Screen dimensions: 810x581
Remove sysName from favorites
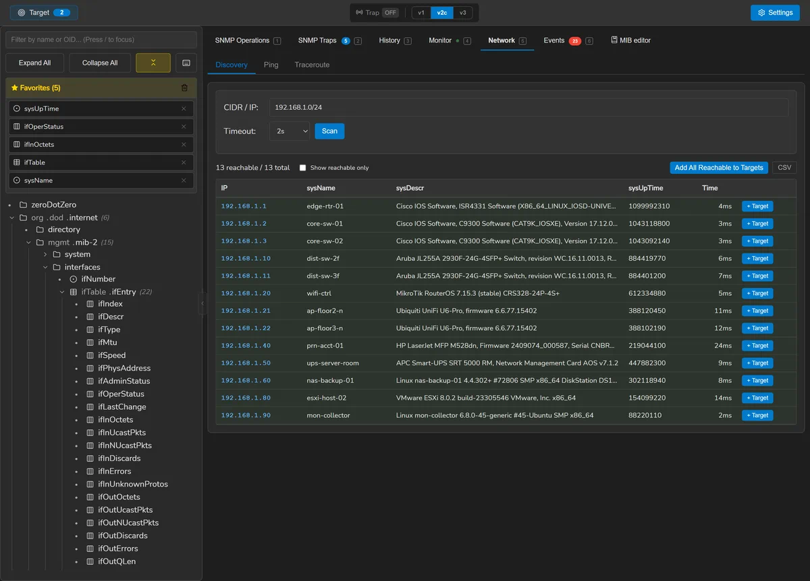[x=184, y=181]
